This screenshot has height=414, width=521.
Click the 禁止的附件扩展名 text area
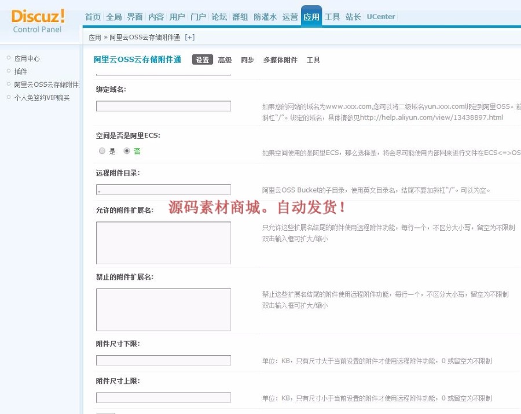click(x=163, y=309)
